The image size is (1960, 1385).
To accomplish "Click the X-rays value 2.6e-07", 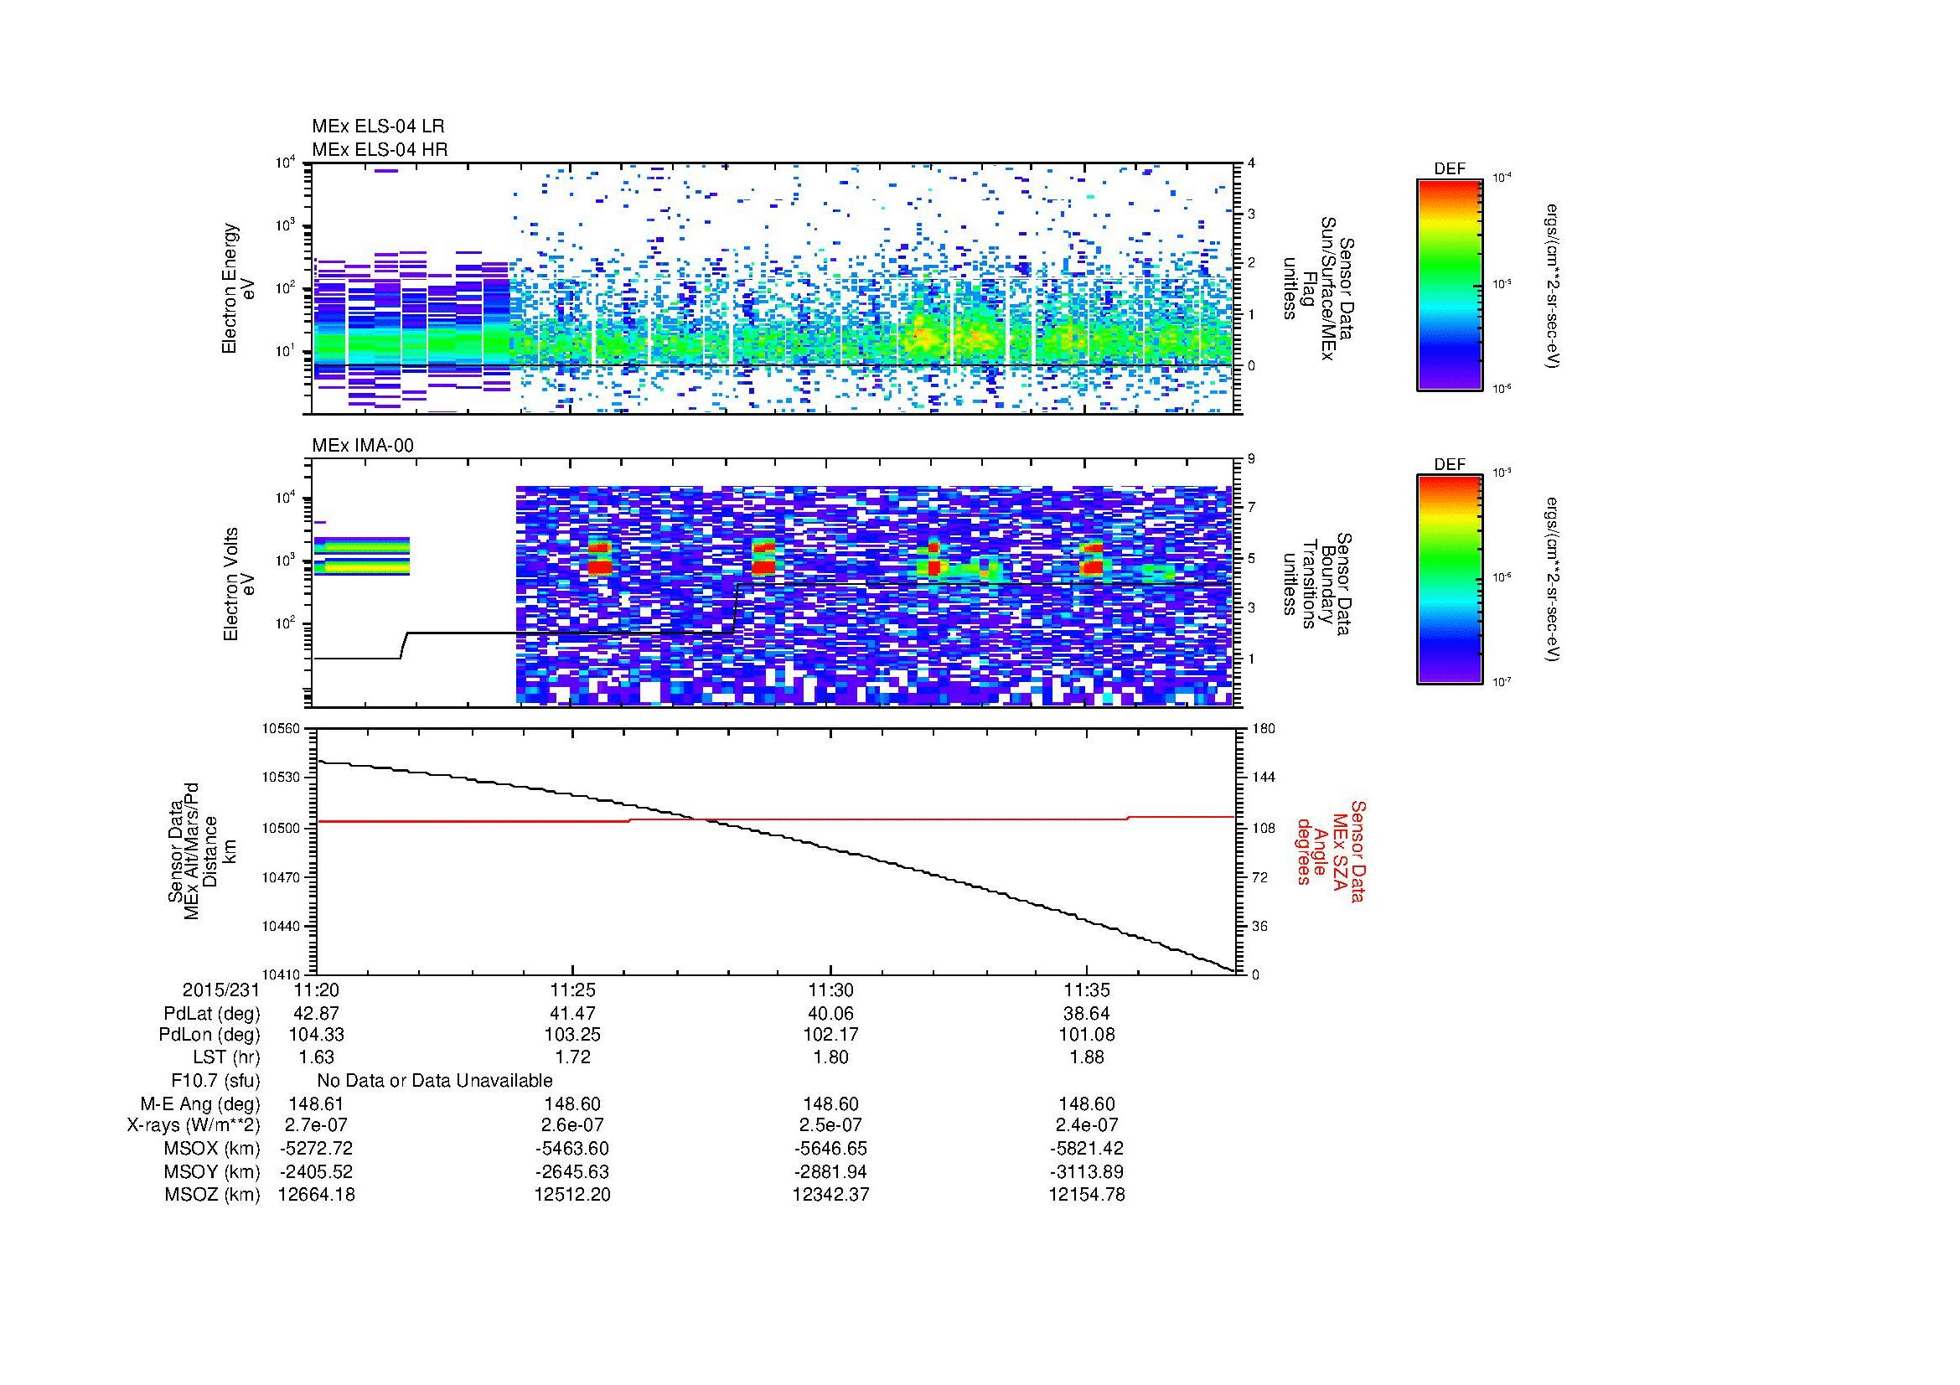I will 573,1125.
